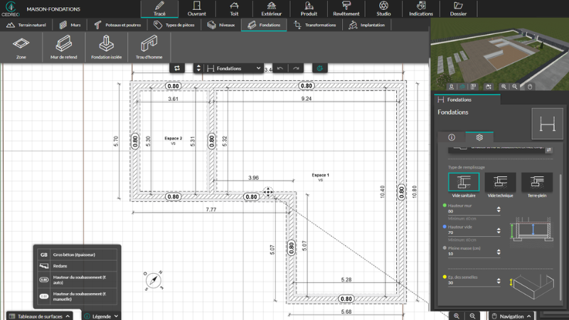This screenshot has width=569, height=320.
Task: Select the Niveaux sub-tab
Action: 221,25
